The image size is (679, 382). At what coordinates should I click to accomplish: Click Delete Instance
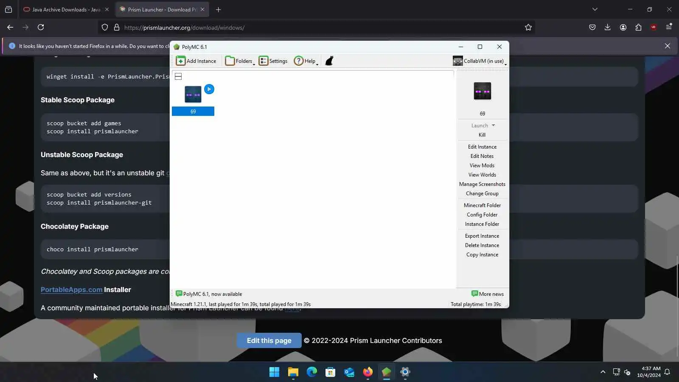(x=482, y=245)
